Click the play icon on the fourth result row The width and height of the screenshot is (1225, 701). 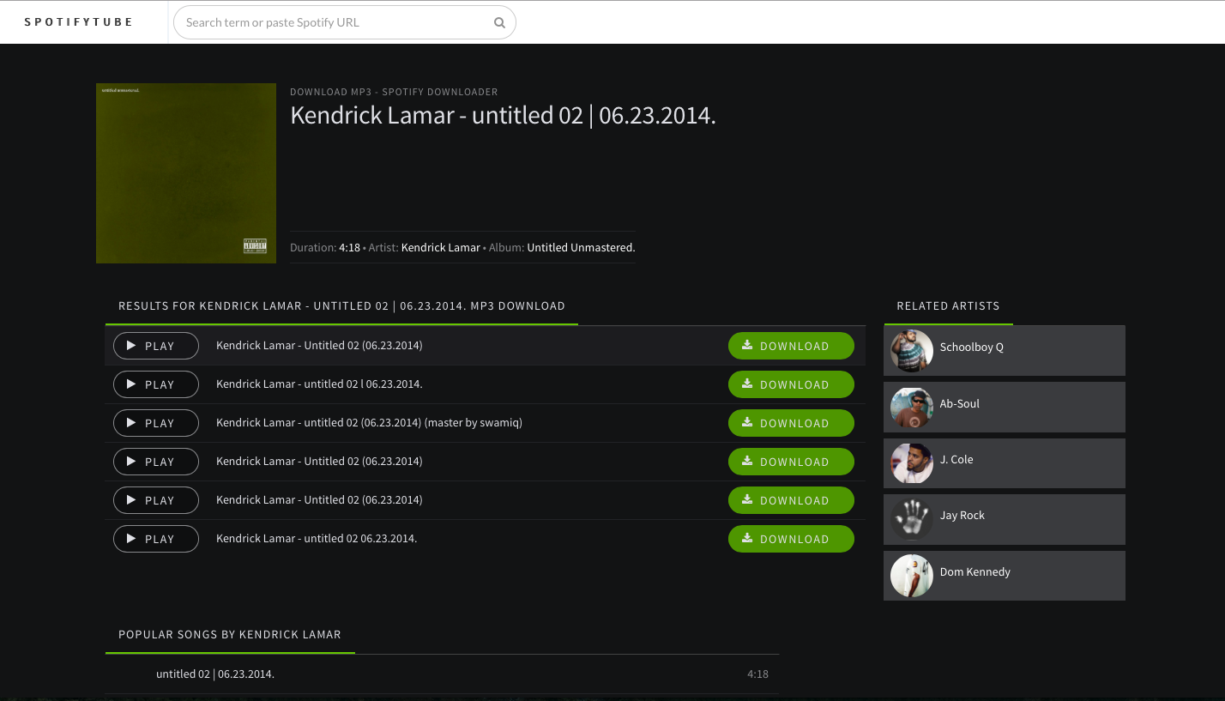point(132,461)
